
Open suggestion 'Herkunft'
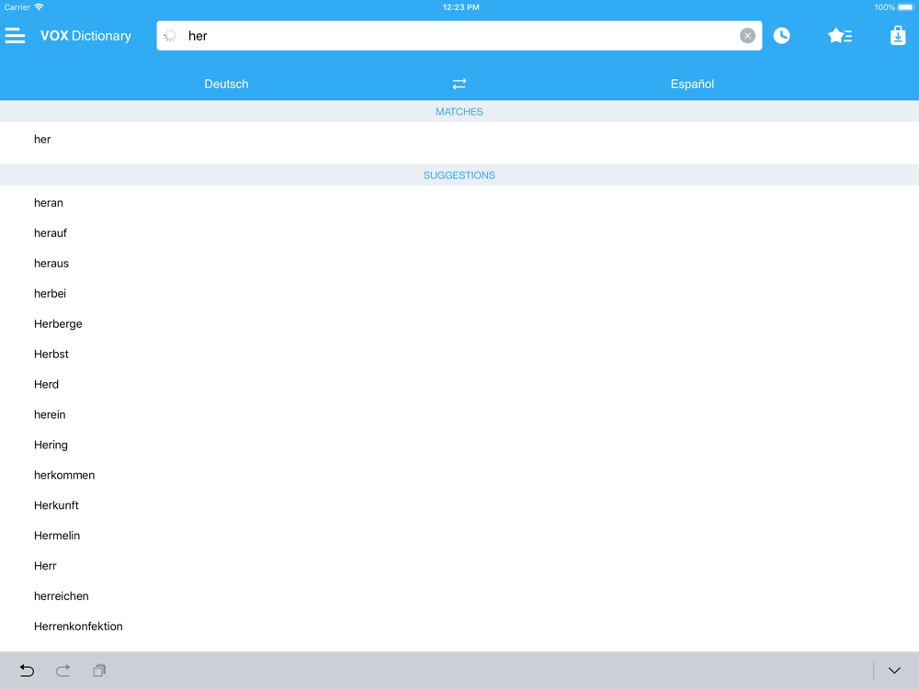tap(459, 505)
